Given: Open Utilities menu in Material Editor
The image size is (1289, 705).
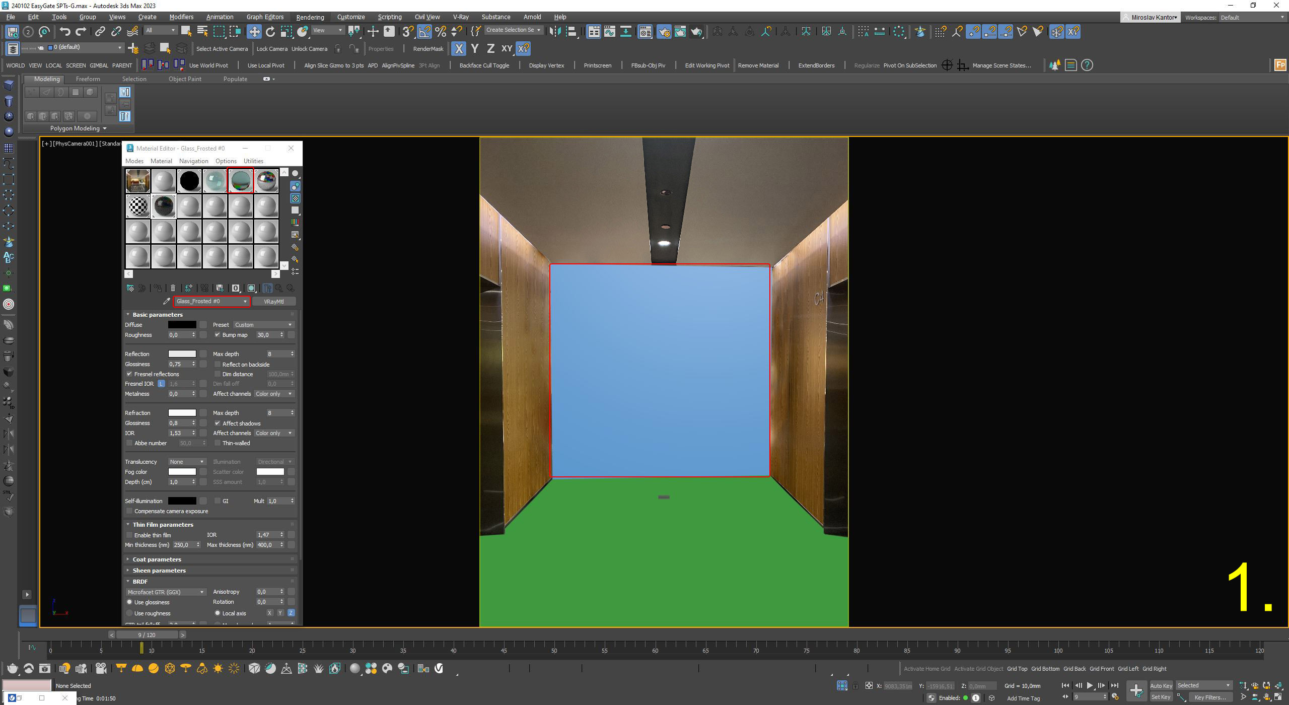Looking at the screenshot, I should (x=253, y=161).
